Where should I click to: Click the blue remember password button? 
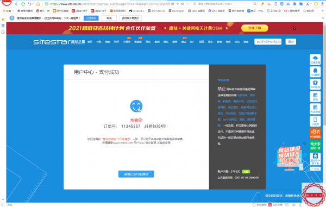(x=91, y=18)
